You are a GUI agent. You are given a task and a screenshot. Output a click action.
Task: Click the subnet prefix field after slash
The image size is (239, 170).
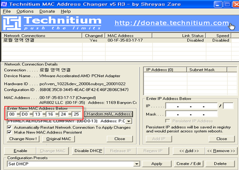tap(228, 106)
